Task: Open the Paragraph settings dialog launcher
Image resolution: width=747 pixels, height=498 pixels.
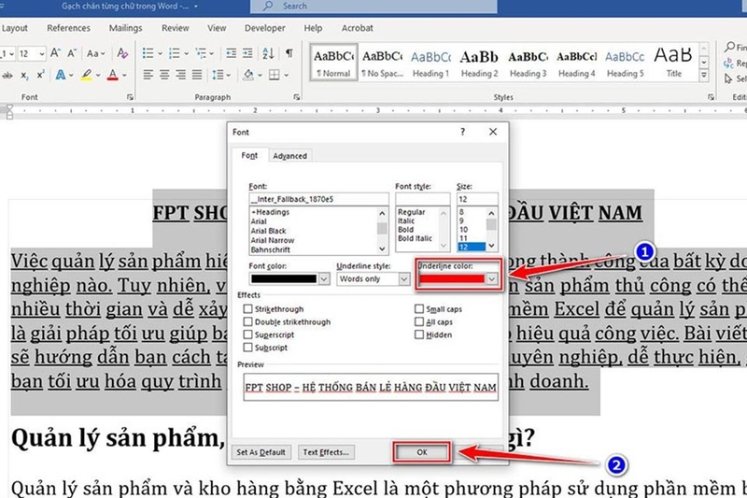Action: [x=297, y=97]
